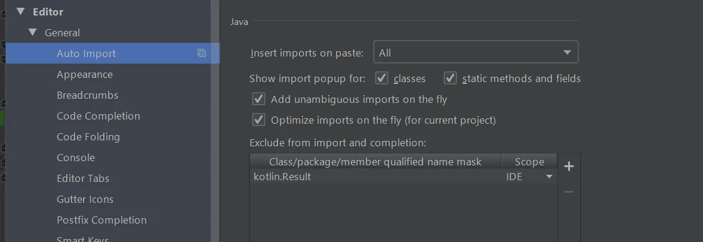The width and height of the screenshot is (703, 242).
Task: Disable Add unambiguous imports on the fly
Action: click(x=259, y=99)
